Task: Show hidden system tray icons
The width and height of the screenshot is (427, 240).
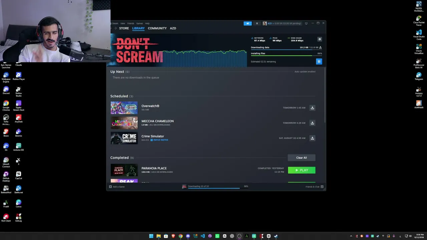Action: 351,236
